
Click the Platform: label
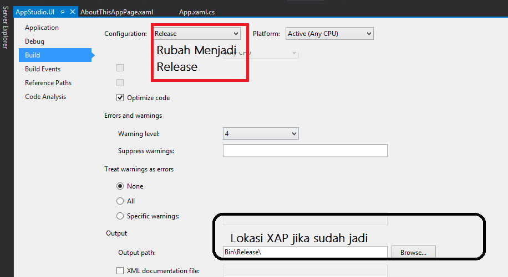266,34
